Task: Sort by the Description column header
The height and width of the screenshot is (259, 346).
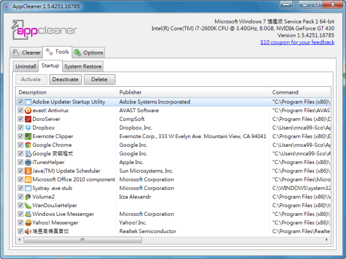Action: tap(66, 92)
